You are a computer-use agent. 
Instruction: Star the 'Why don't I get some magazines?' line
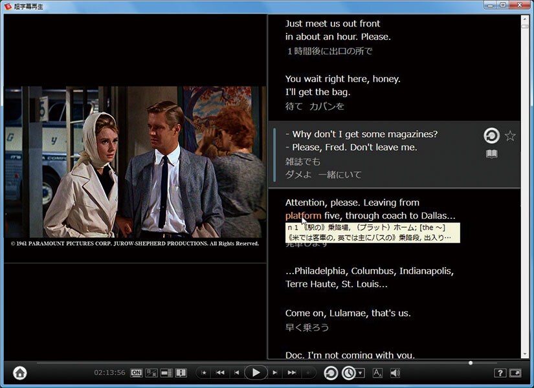coord(510,136)
